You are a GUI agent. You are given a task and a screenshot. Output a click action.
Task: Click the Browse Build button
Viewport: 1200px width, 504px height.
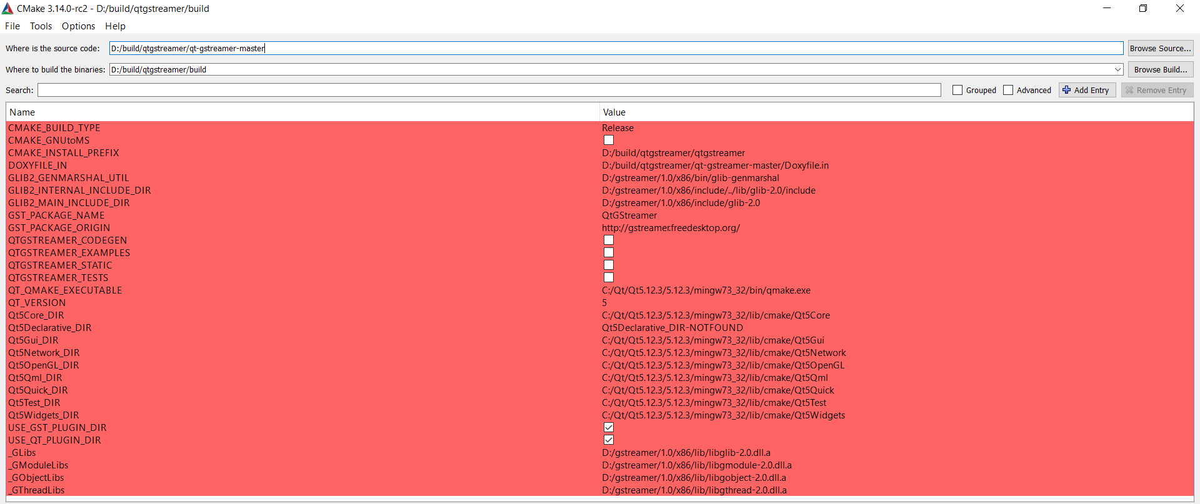click(x=1160, y=69)
